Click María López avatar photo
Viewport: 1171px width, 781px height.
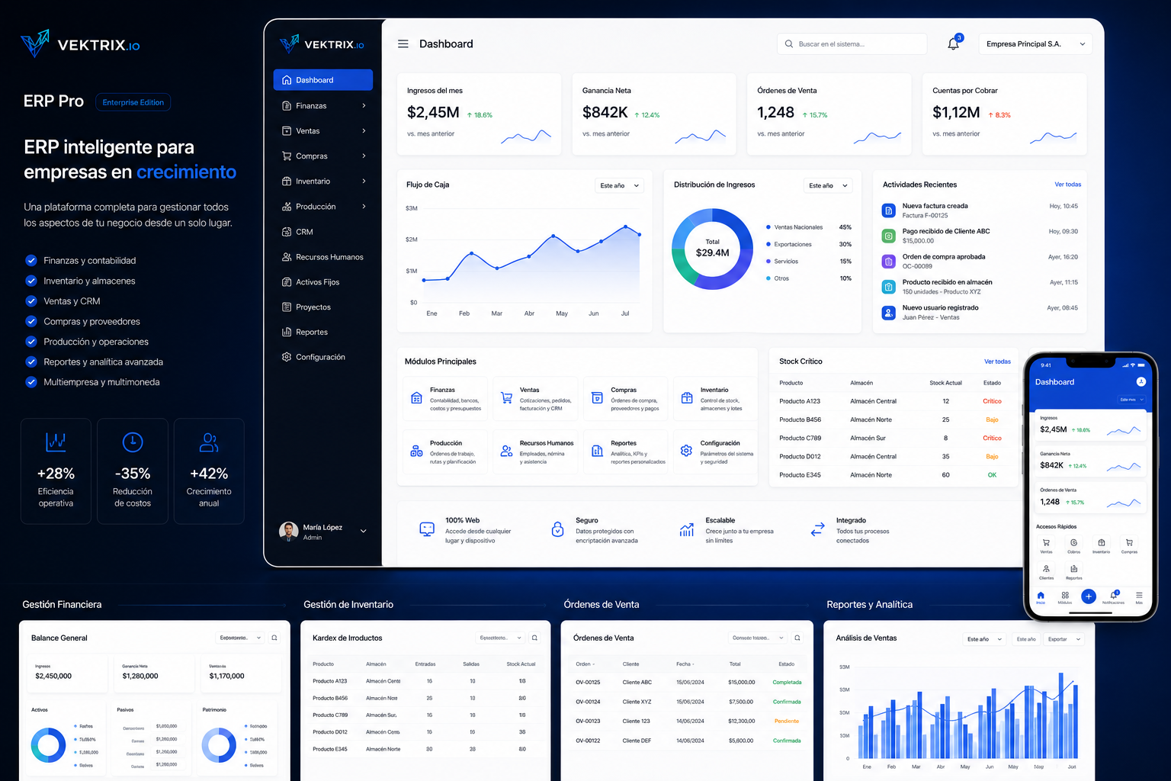click(289, 532)
